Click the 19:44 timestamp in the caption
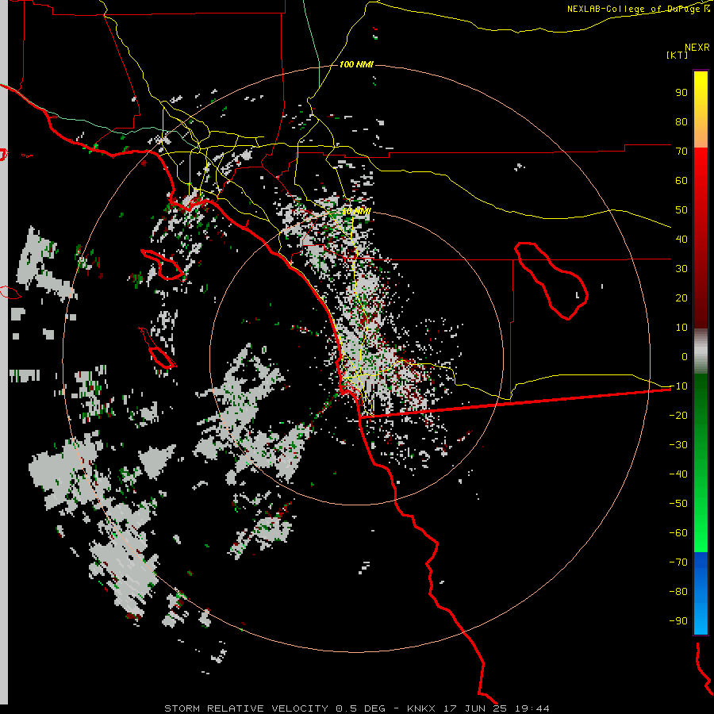Image resolution: width=714 pixels, height=714 pixels. (532, 708)
